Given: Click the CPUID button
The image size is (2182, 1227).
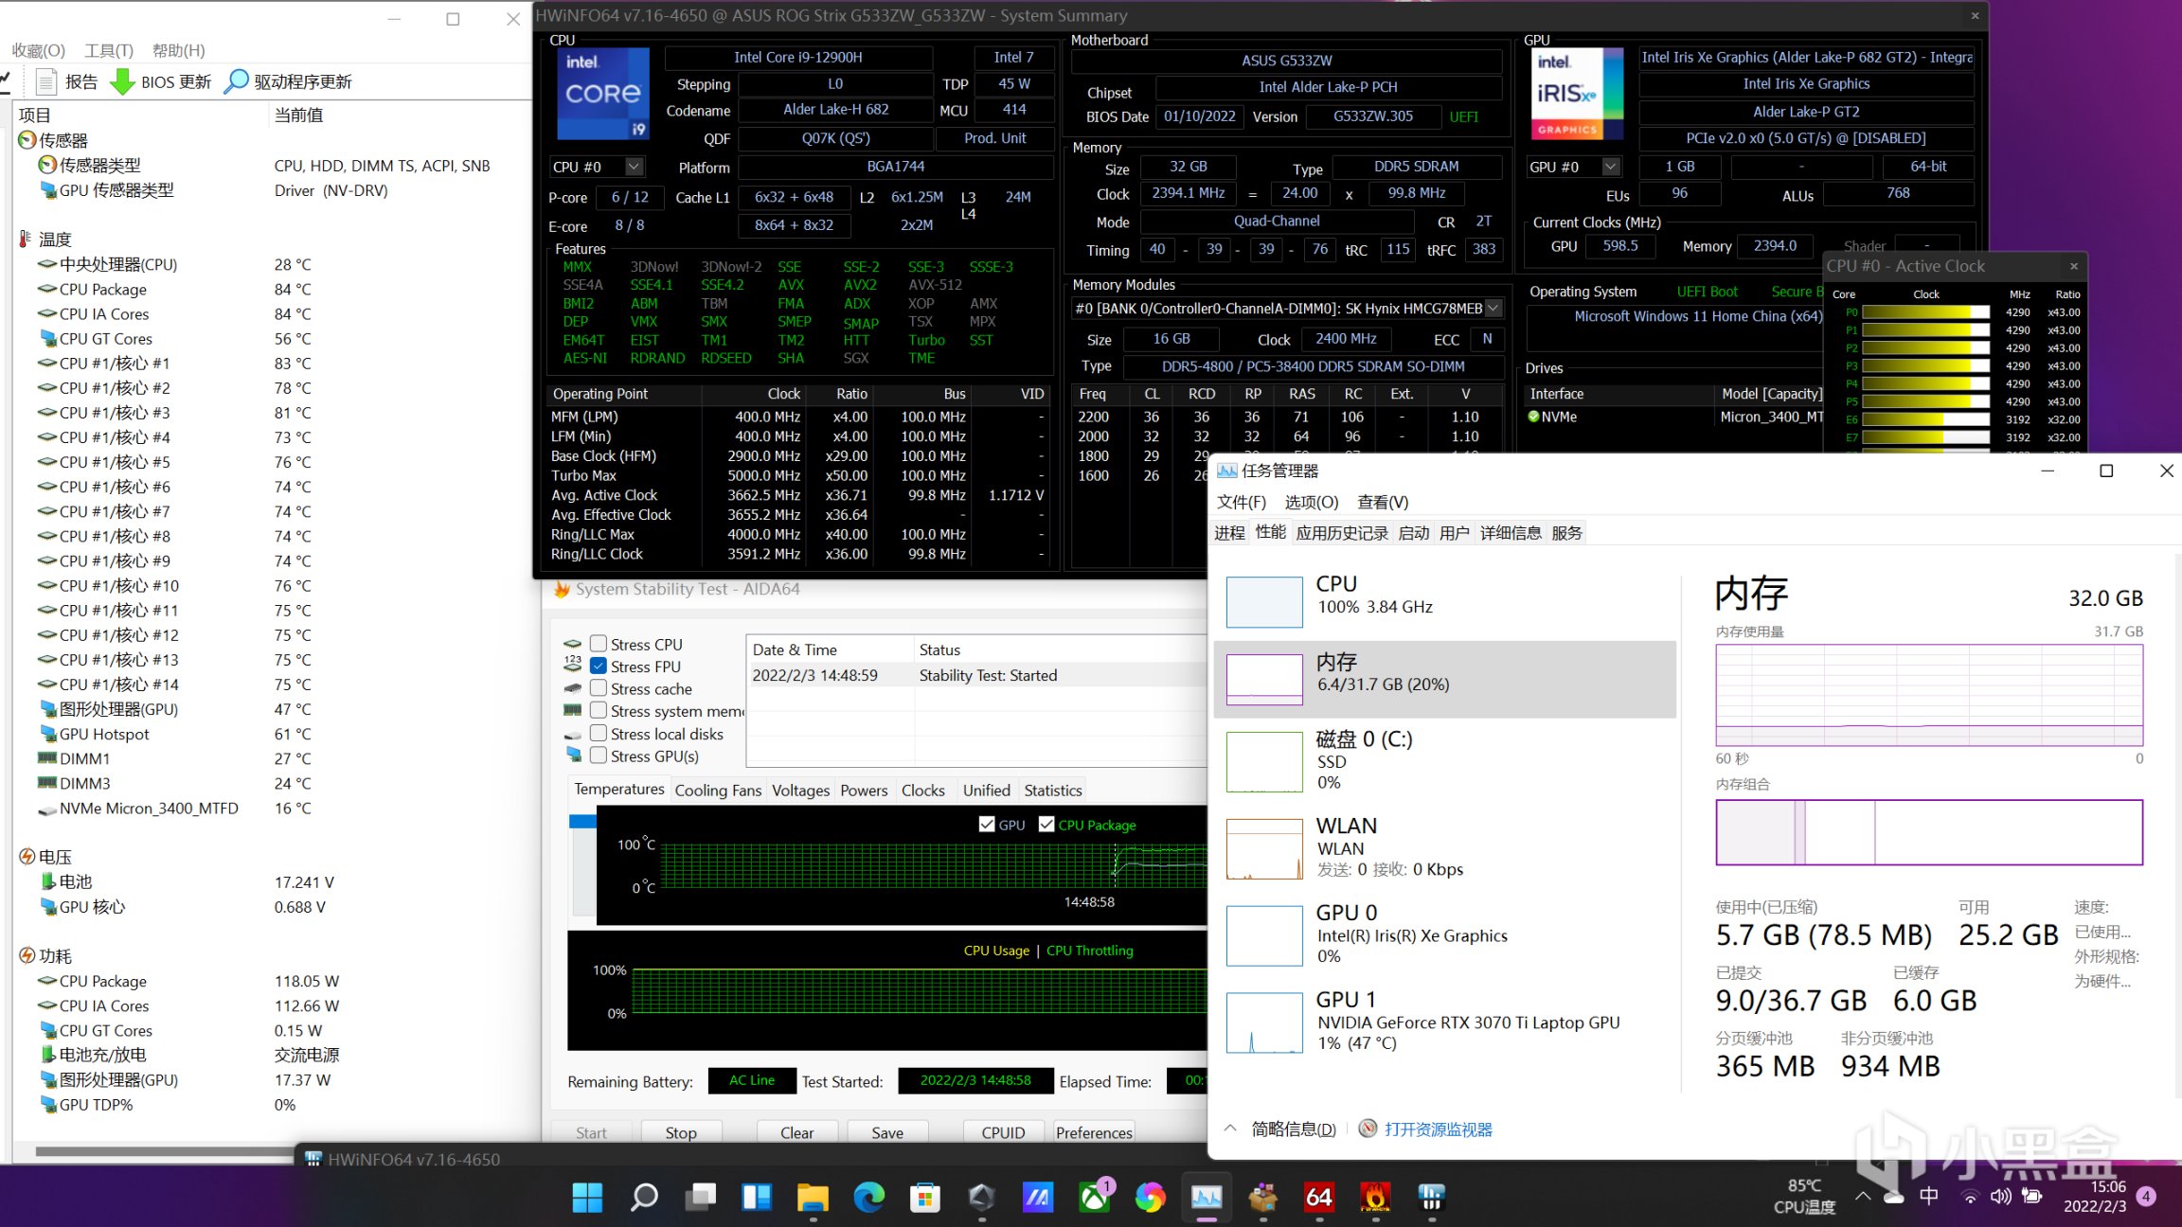Looking at the screenshot, I should pos(1003,1132).
